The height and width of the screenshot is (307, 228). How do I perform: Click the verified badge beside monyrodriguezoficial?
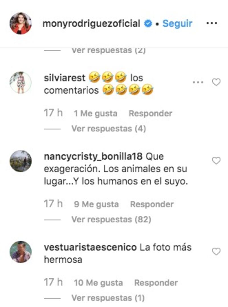click(x=148, y=24)
